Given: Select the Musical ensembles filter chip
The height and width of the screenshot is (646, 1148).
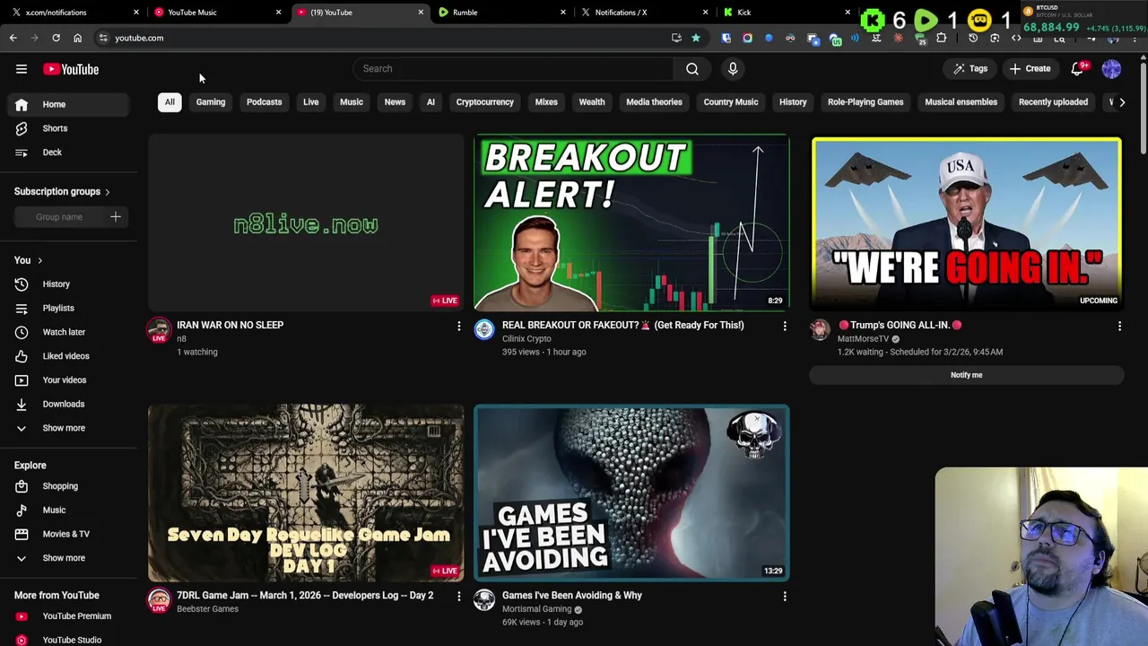Looking at the screenshot, I should click(x=961, y=101).
